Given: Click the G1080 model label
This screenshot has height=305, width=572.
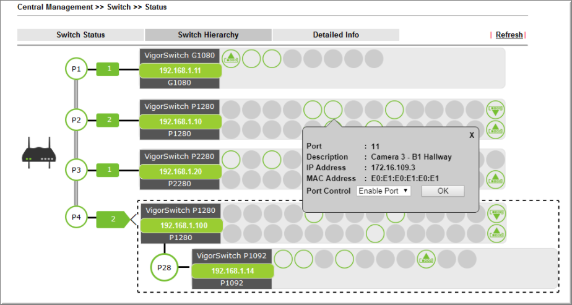Looking at the screenshot, I should tap(180, 83).
